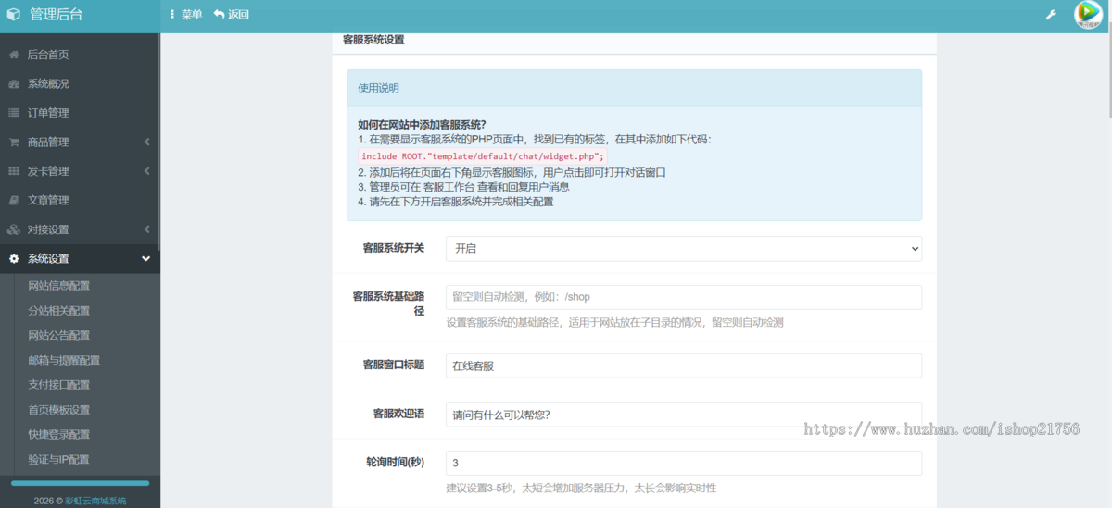Screen dimensions: 1112x508
Task: Click the 轮询时间(秒) field showing 3
Action: (684, 463)
